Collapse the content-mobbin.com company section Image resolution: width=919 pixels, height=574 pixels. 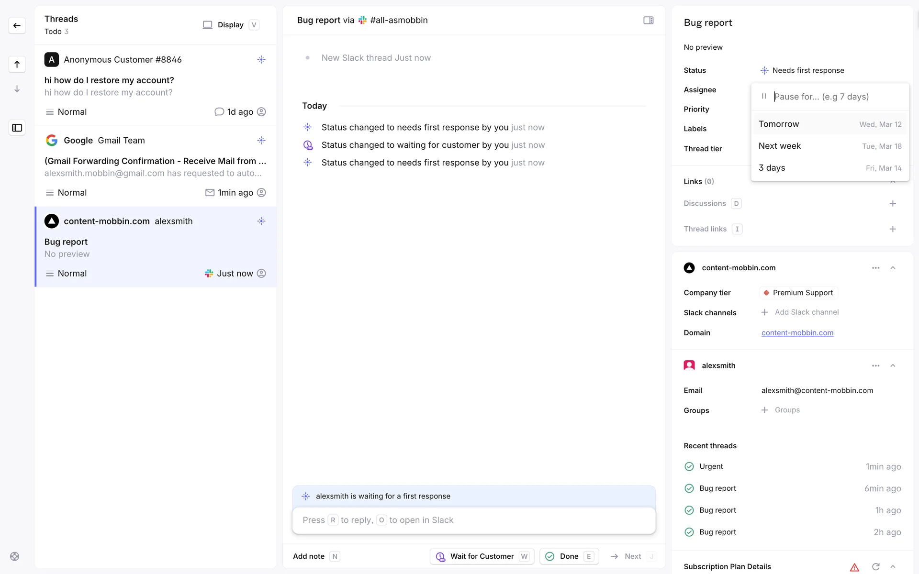click(x=893, y=268)
